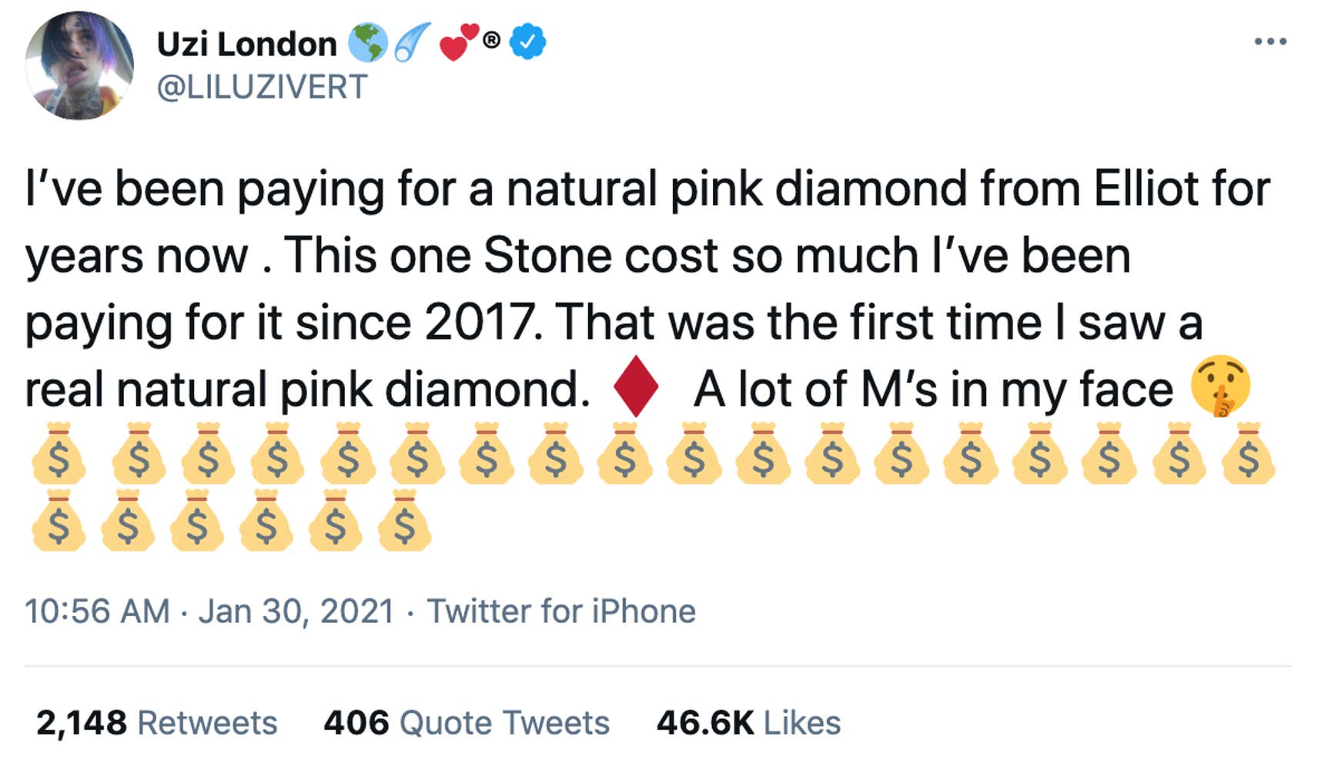This screenshot has width=1321, height=770.
Task: Click the registered trademark symbol
Action: (492, 38)
